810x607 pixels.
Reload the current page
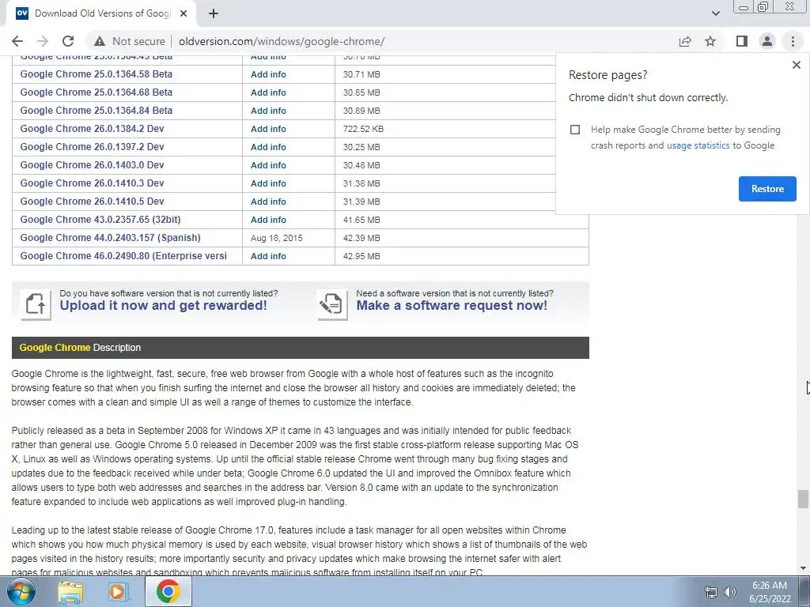point(68,41)
